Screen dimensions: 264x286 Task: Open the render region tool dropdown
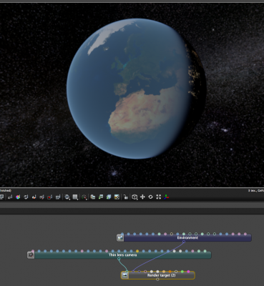75,197
